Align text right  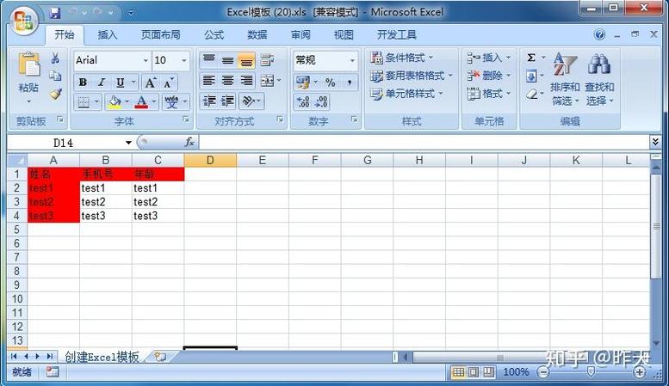[246, 81]
